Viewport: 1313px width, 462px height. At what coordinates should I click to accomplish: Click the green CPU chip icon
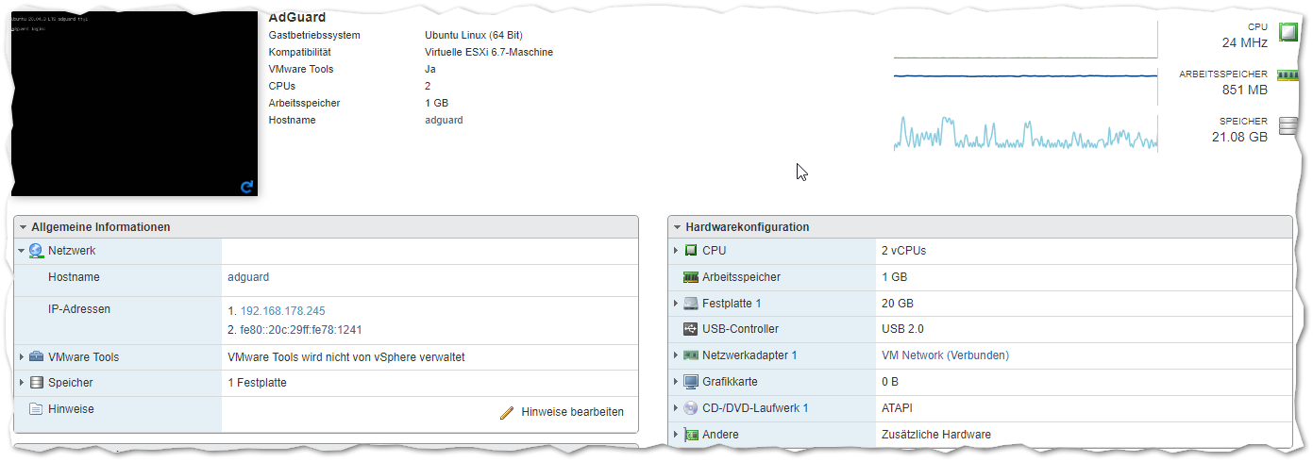point(1288,33)
